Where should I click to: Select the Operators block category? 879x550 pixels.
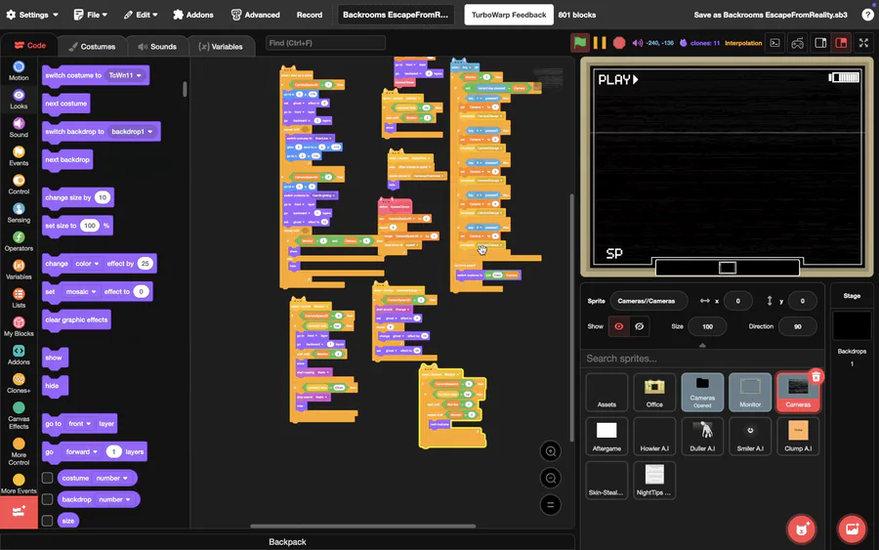19,241
